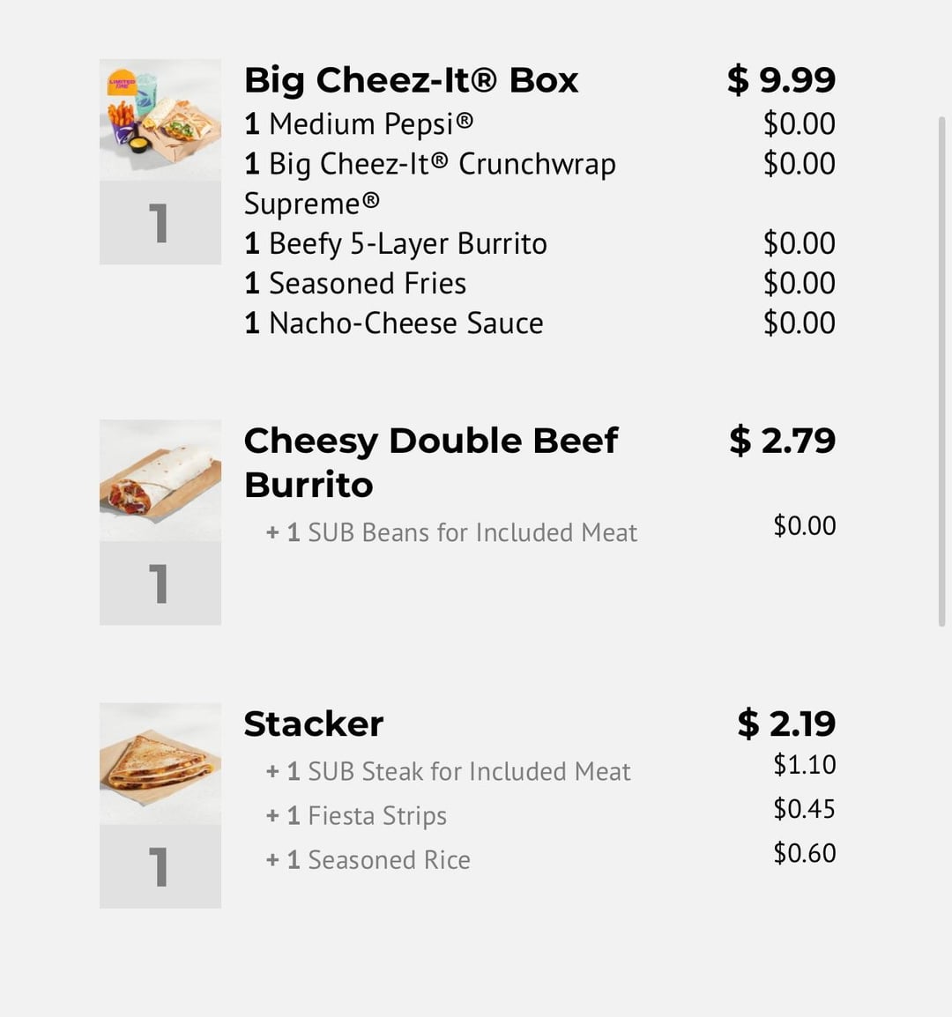
Task: Click the Fiesta Strips add-on
Action: 357,815
